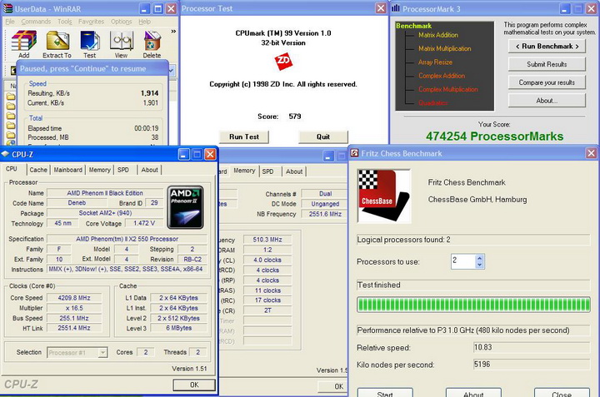600x397 pixels.
Task: Open About tab in background CPU-Z window
Action: [294, 171]
